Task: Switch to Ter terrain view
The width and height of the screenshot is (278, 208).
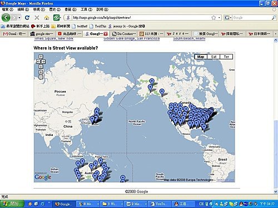Action: pos(226,57)
